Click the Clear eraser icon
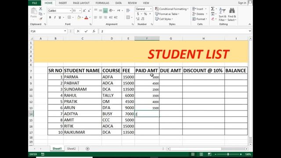281x158 pixels. (213, 19)
